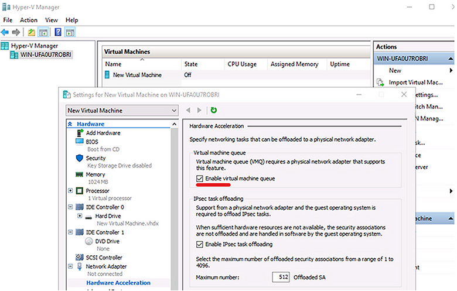Select Hard Drive in settings tree

(108, 216)
